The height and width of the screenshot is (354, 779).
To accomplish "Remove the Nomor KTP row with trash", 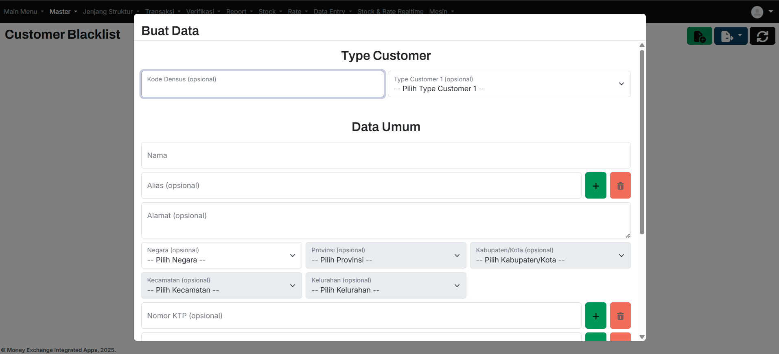I will point(620,316).
